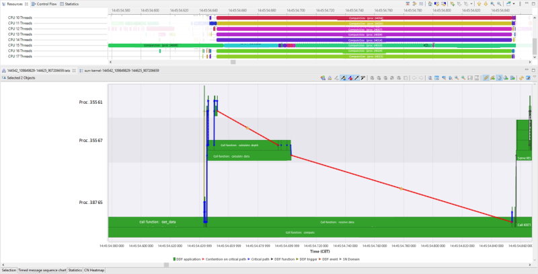Click zoom in icon in Resources toolbar
Screen dimensions: 538x274
click(492, 4)
